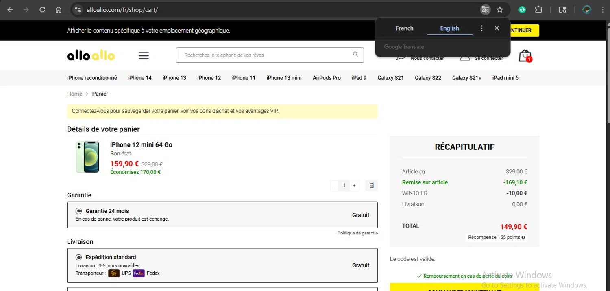Click the address bar URL
610x291 pixels.
point(122,10)
